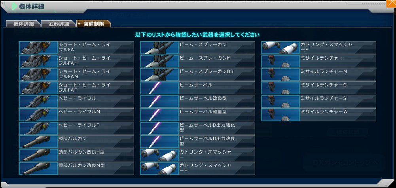The image size is (396, 188).
Task: Select the ガトリング・スマッシャーH weapon icon
Action: tap(159, 169)
